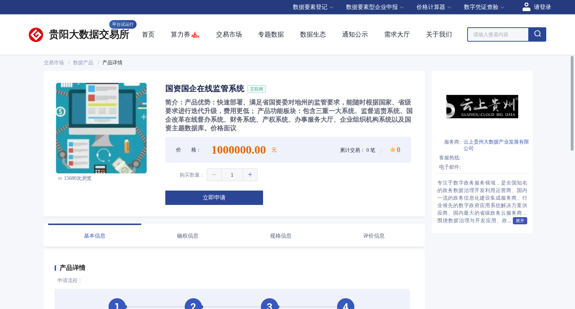Click the user avatar login icon
Image resolution: width=575 pixels, height=309 pixels.
[526, 7]
